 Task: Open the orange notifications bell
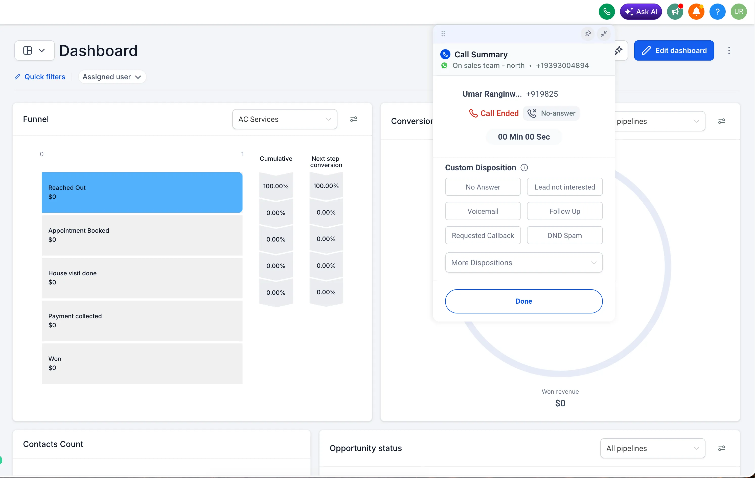click(696, 12)
